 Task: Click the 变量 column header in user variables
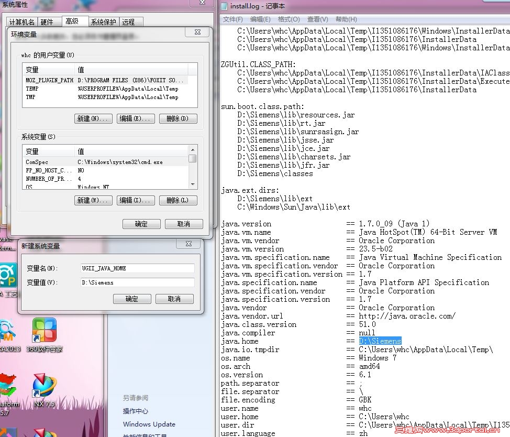click(49, 70)
